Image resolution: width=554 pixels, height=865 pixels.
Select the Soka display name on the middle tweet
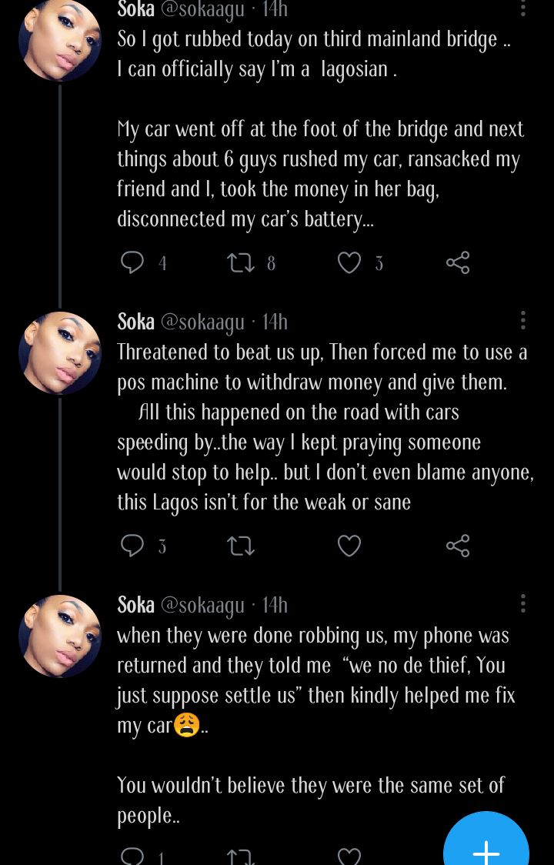pyautogui.click(x=135, y=322)
